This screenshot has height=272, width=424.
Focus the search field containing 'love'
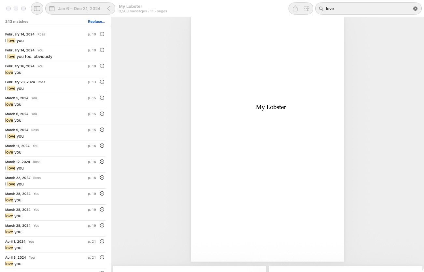pyautogui.click(x=368, y=9)
